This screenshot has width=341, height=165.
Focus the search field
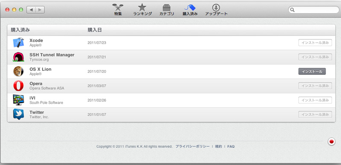pos(314,10)
